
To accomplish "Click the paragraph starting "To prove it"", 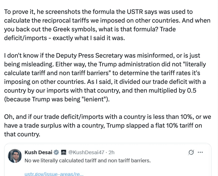I will pyautogui.click(x=103, y=25).
